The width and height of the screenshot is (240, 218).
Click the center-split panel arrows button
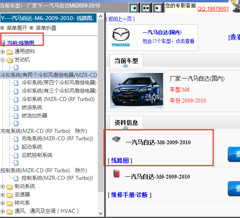click(145, 8)
